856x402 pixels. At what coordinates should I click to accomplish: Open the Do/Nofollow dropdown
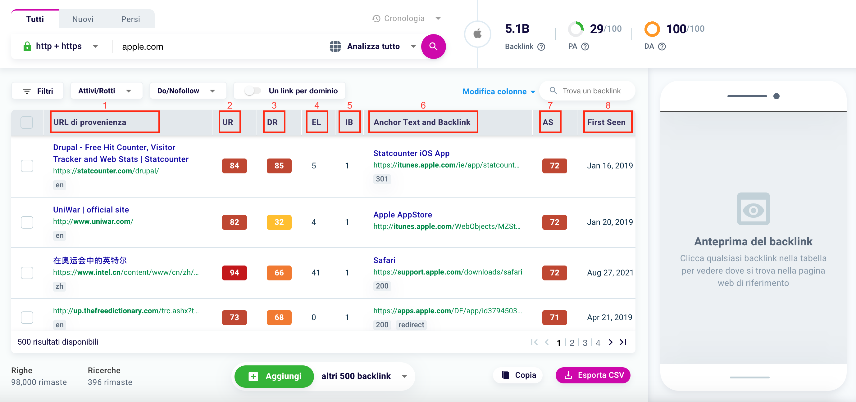tap(188, 91)
